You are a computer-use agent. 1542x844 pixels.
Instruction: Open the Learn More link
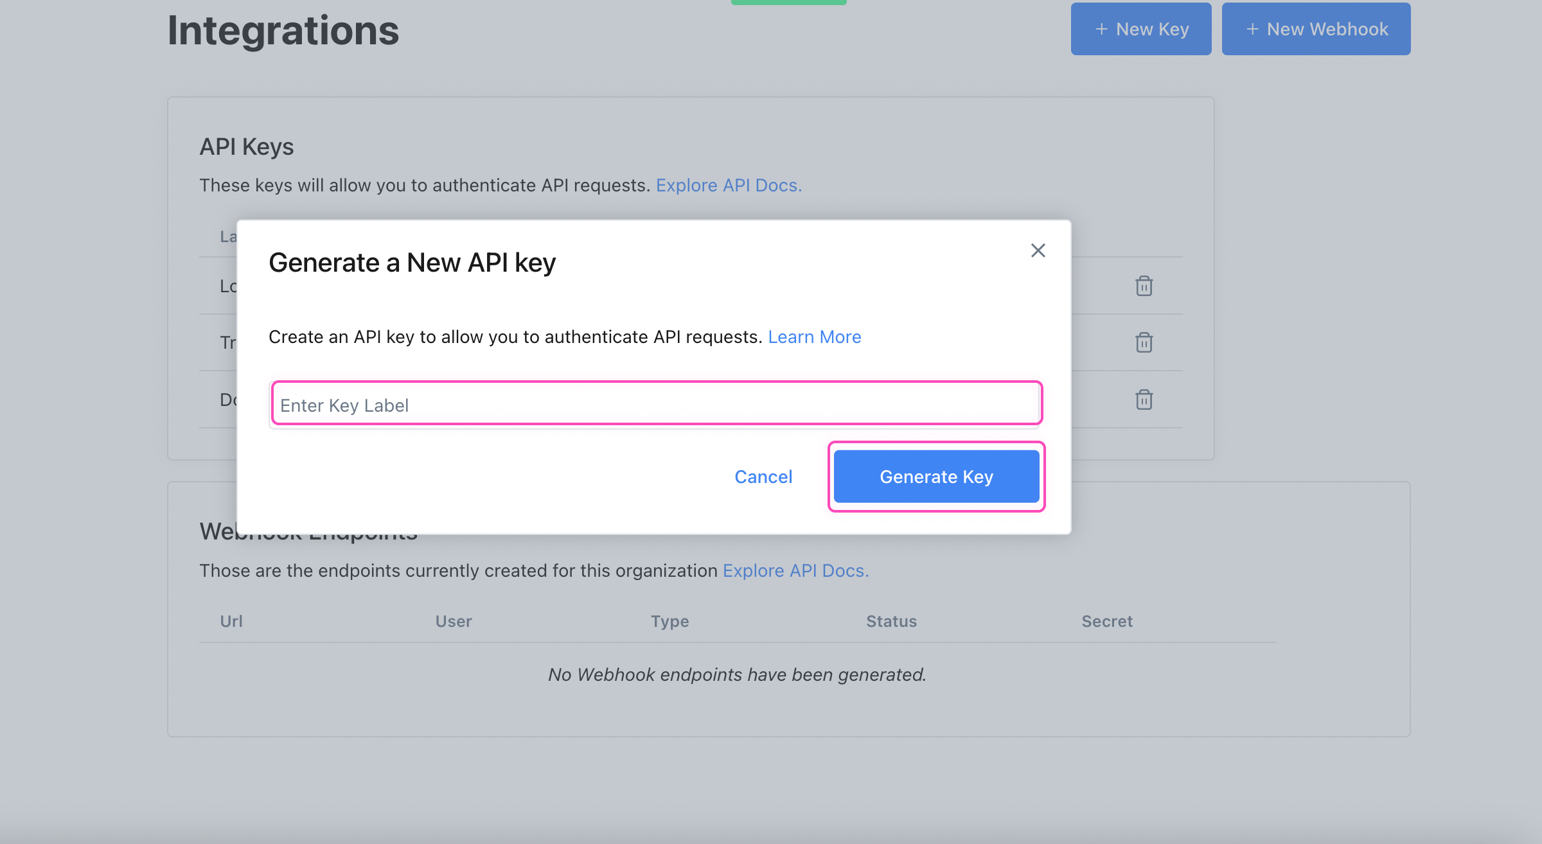[814, 337]
